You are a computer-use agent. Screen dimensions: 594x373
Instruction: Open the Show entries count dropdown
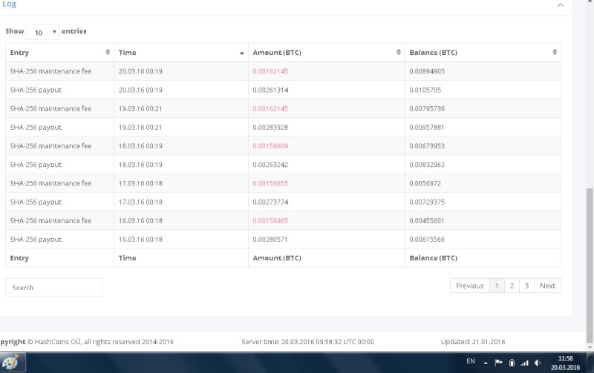click(x=43, y=32)
